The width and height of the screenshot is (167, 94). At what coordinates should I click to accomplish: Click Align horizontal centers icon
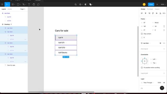pos(146,13)
